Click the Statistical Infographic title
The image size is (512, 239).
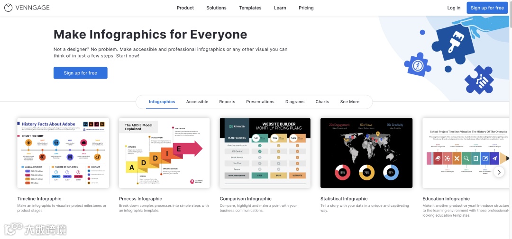pos(344,199)
